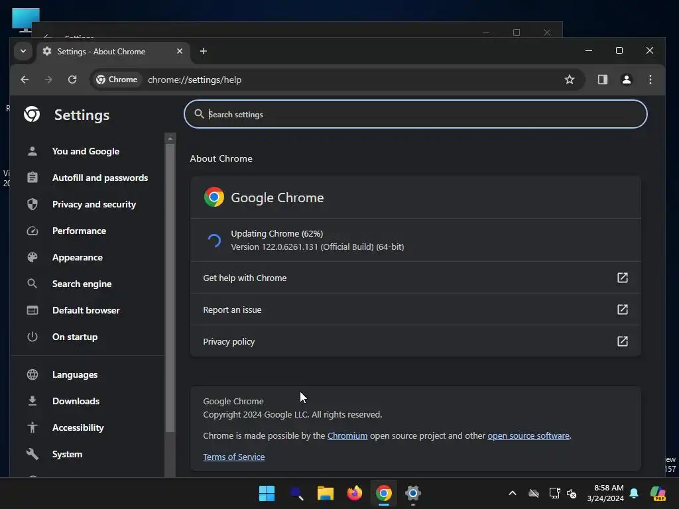Viewport: 679px width, 509px height.
Task: Bookmark this page using the star icon
Action: click(570, 80)
